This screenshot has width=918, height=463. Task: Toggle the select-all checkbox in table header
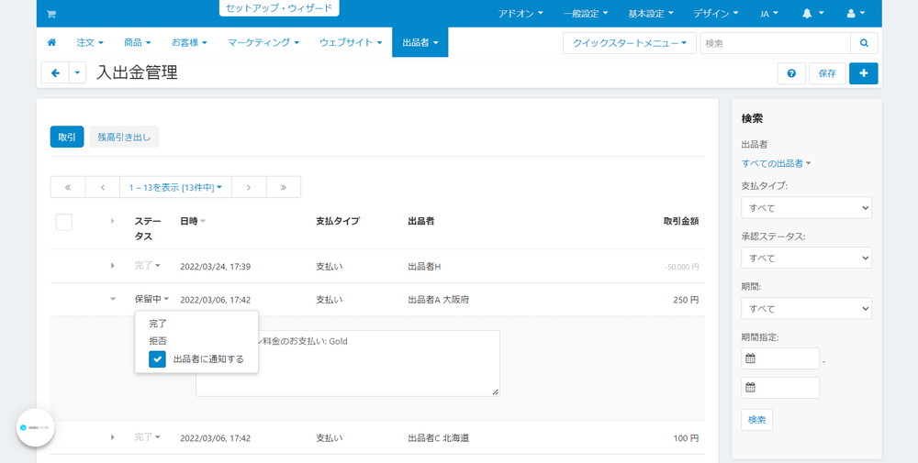click(x=64, y=222)
